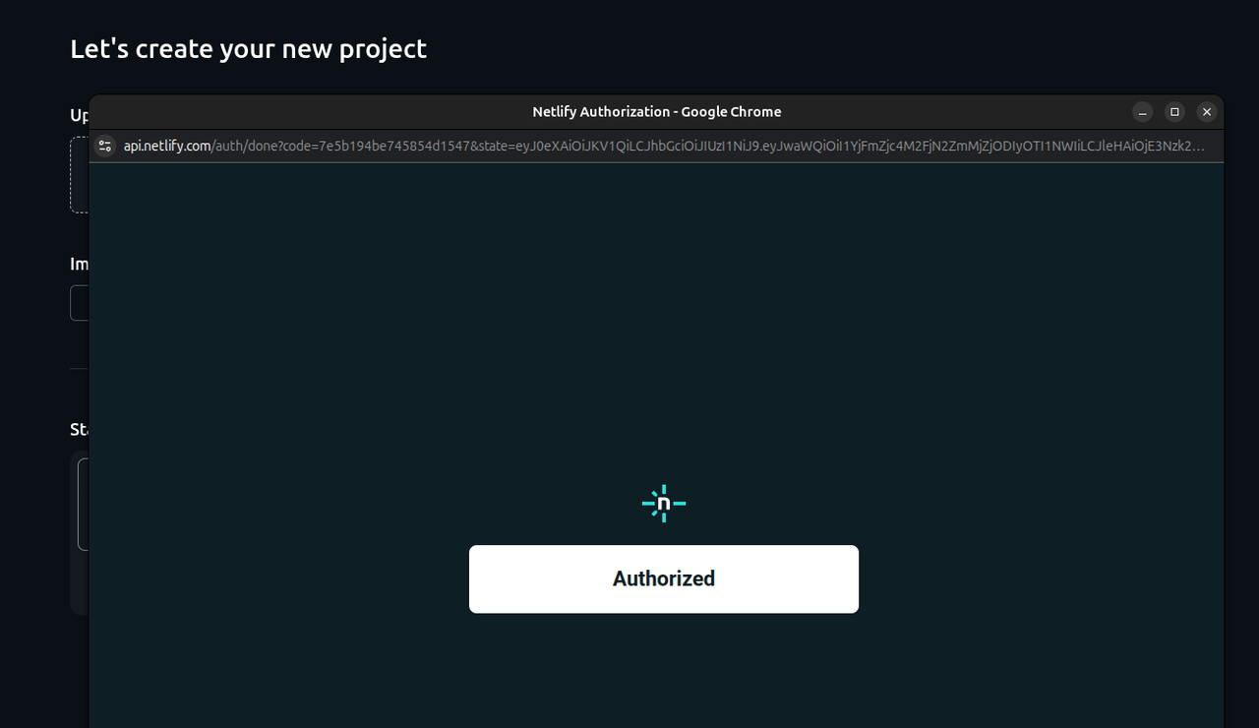This screenshot has width=1259, height=728.
Task: Click the Authorized message box
Action: [x=664, y=579]
